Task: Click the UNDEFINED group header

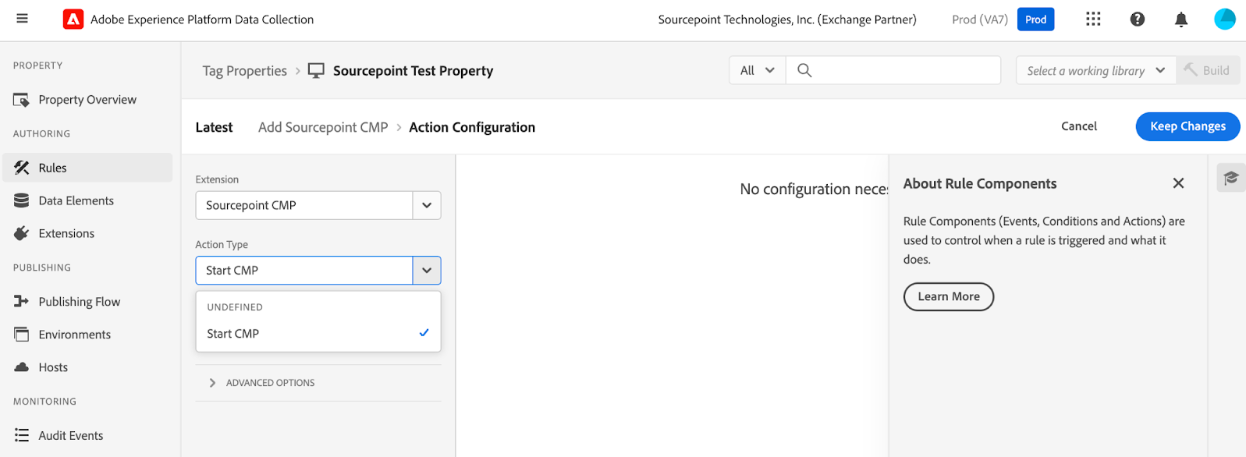Action: 235,307
